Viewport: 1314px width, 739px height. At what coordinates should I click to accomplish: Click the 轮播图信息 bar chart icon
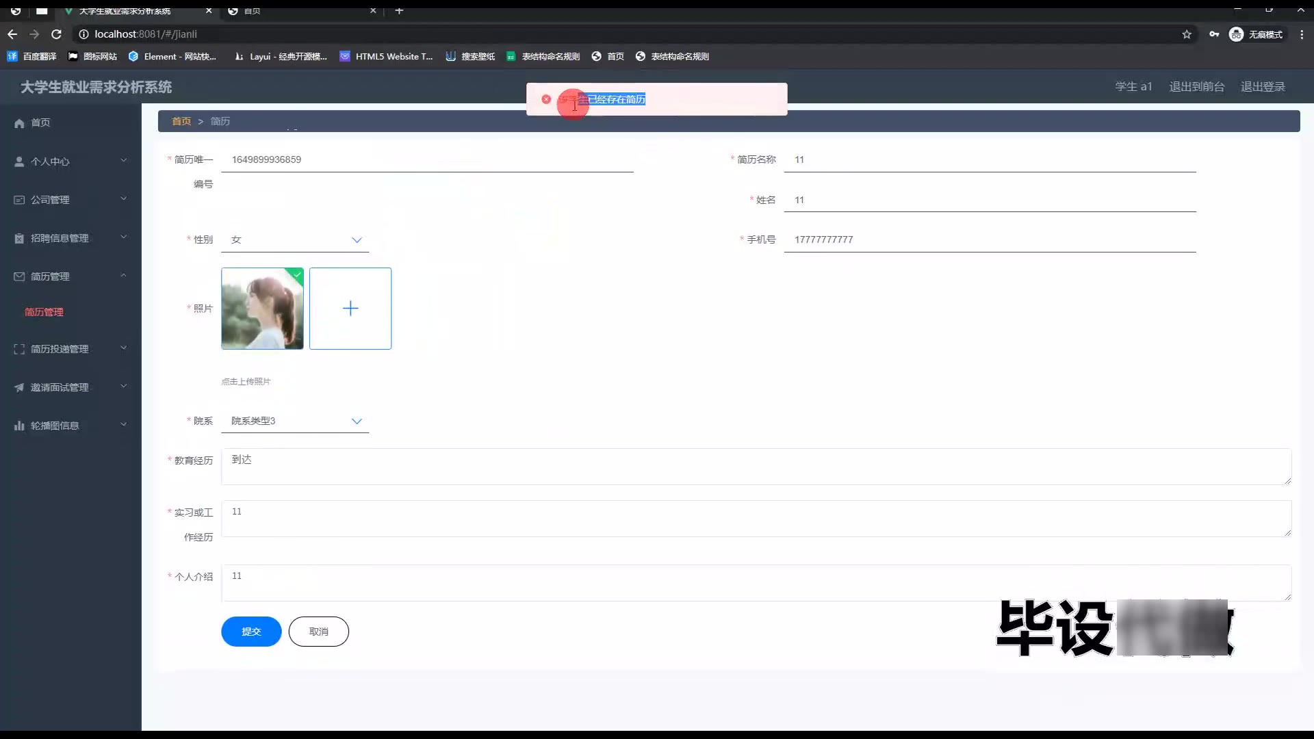point(19,426)
